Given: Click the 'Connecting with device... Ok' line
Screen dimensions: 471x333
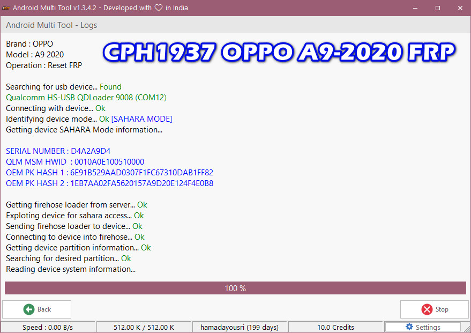Looking at the screenshot, I should (56, 108).
